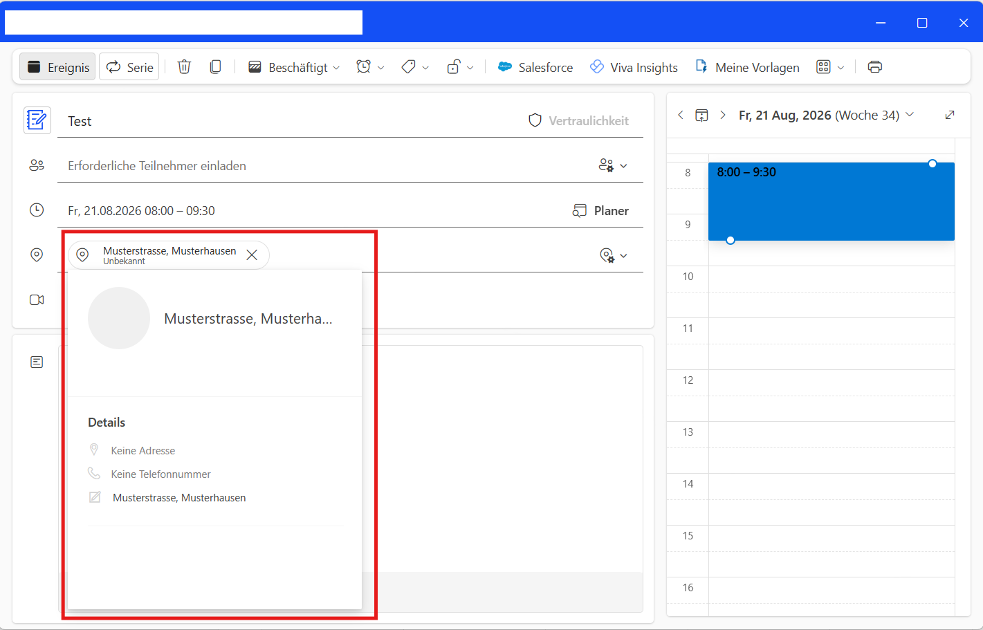This screenshot has height=630, width=983.
Task: Click the copy event icon in the toolbar
Action: tap(215, 67)
